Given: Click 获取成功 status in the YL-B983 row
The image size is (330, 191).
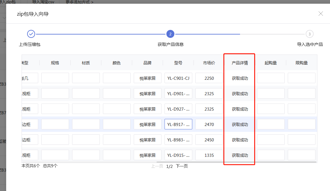Looking at the screenshot, I should tap(240, 140).
